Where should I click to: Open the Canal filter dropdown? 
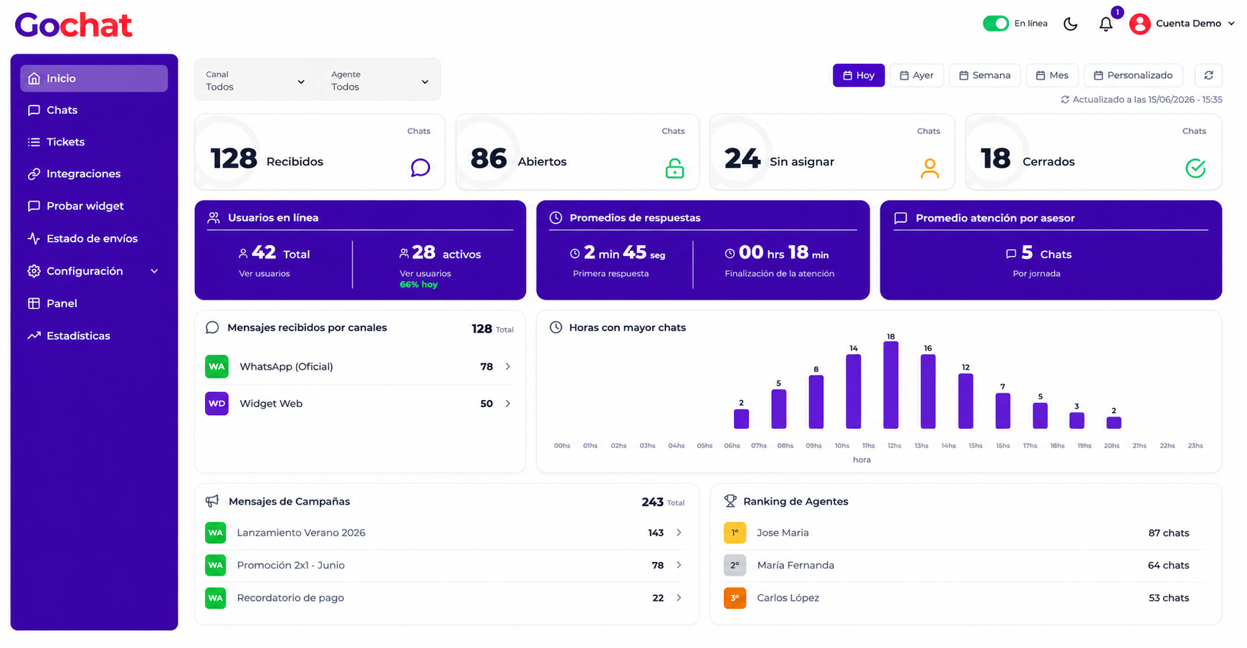256,80
